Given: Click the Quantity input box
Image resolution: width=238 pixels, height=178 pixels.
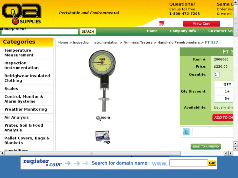Looking at the screenshot, I should tap(217, 74).
